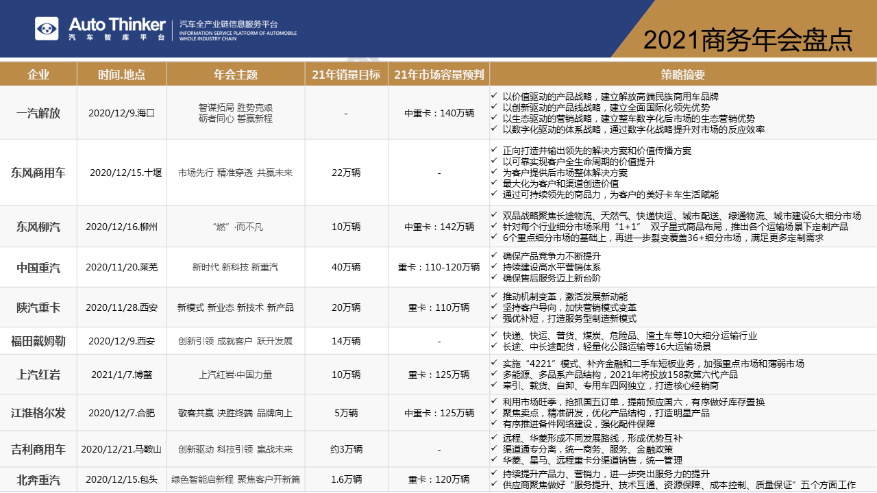Click the 重卡：110-120万辆 market forecast
The height and width of the screenshot is (493, 877).
coord(438,267)
